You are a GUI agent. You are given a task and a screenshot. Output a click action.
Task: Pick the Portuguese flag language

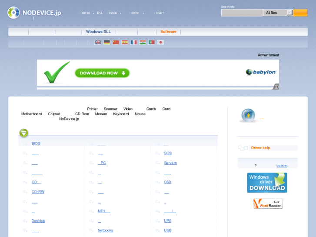[x=152, y=42]
